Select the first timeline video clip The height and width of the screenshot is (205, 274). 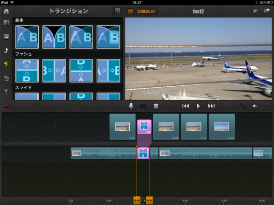point(104,153)
